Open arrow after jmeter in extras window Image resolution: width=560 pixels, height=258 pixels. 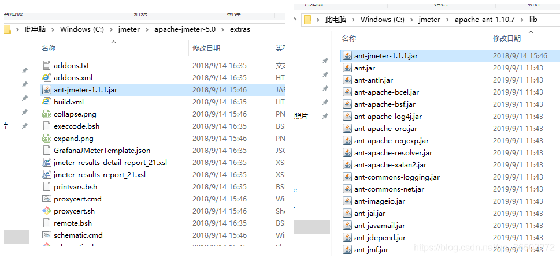pyautogui.click(x=147, y=29)
